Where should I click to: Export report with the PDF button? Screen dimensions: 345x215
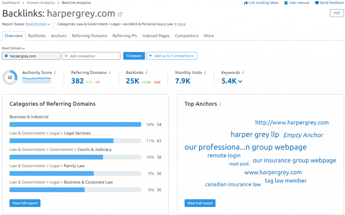(x=337, y=13)
